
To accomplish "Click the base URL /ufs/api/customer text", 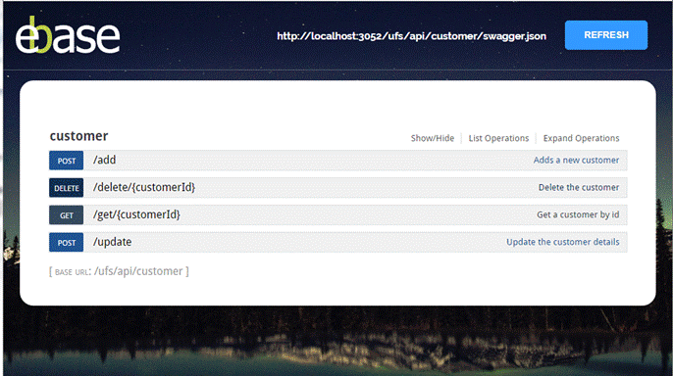I will tap(138, 271).
